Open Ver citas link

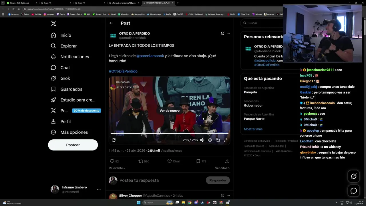[222, 168]
